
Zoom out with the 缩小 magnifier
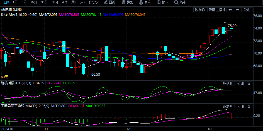pos(180,3)
